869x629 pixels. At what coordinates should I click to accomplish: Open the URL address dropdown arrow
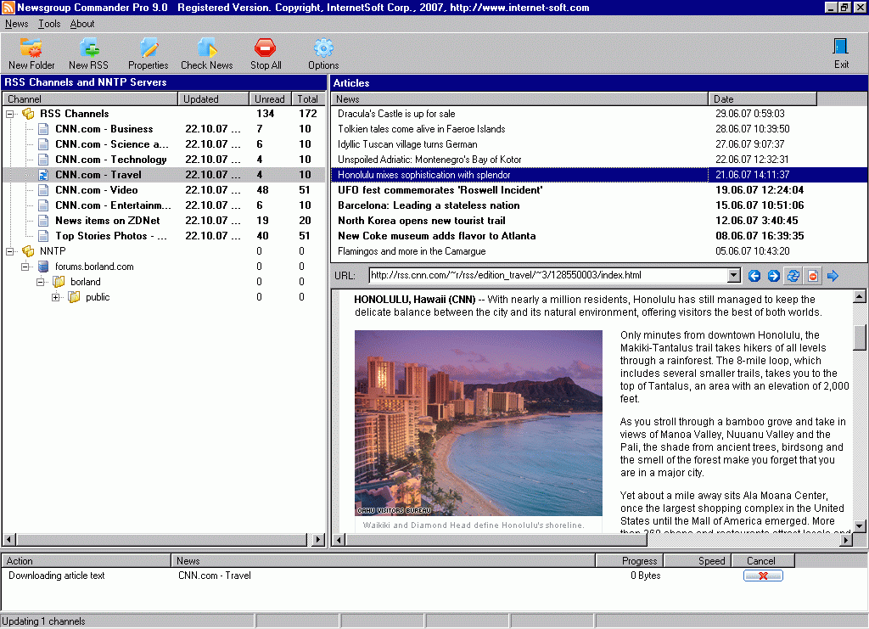(734, 275)
